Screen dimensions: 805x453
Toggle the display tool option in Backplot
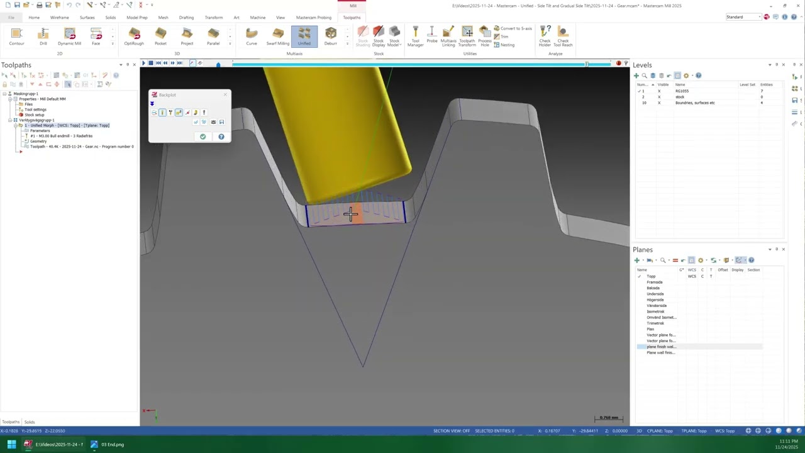pyautogui.click(x=162, y=113)
